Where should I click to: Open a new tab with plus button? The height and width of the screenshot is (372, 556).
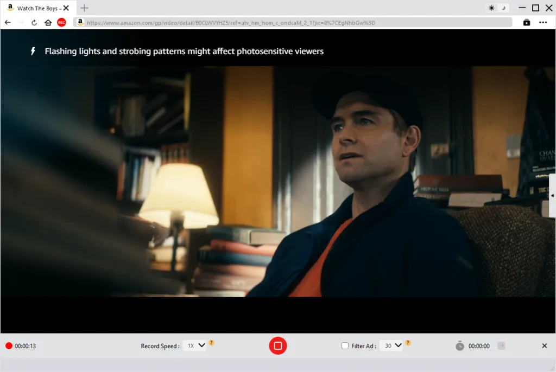click(84, 8)
